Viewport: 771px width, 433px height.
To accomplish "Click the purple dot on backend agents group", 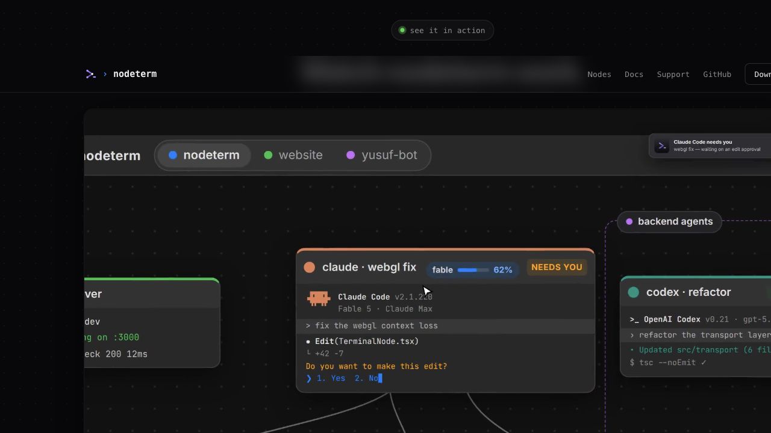I will tap(629, 221).
